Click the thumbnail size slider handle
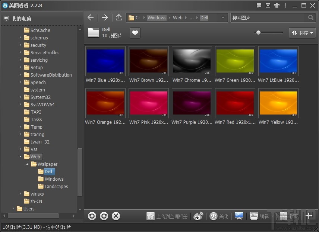319x232 pixels. tap(258, 33)
